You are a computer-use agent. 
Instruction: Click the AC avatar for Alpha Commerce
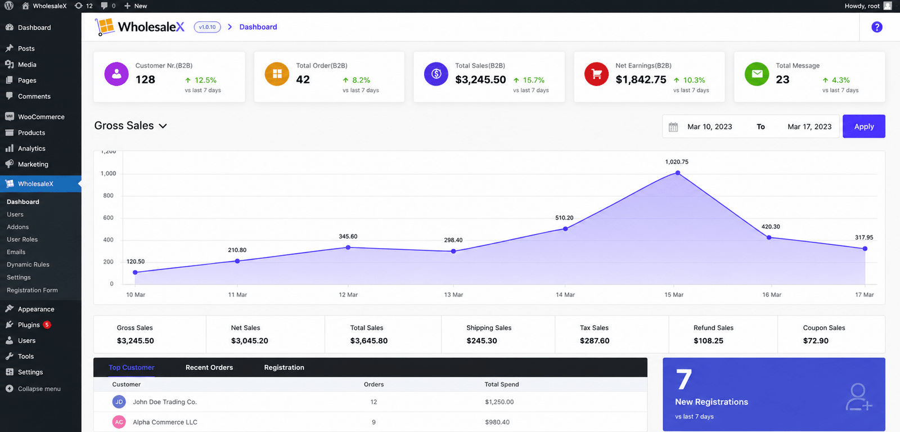pyautogui.click(x=119, y=422)
